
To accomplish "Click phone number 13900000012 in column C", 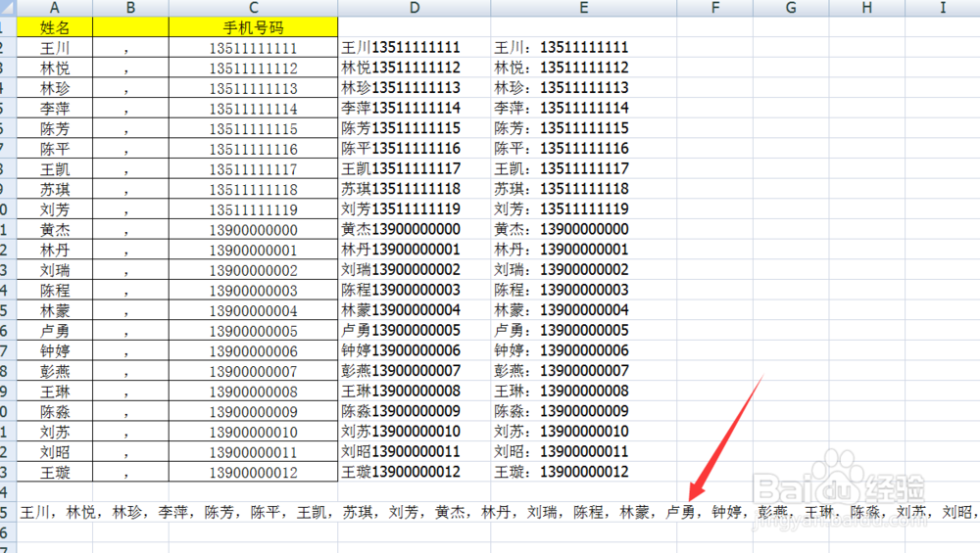I will 253,472.
